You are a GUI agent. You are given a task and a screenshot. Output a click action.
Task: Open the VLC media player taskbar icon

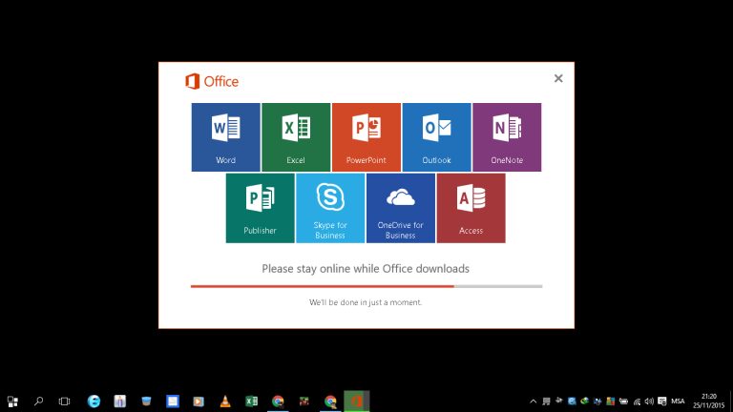(x=225, y=402)
